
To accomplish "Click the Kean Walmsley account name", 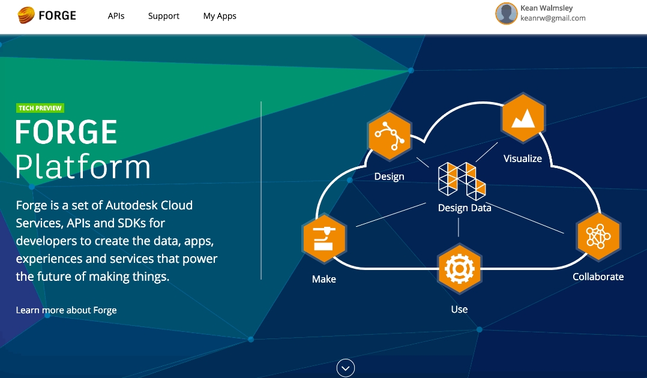I will pos(546,8).
